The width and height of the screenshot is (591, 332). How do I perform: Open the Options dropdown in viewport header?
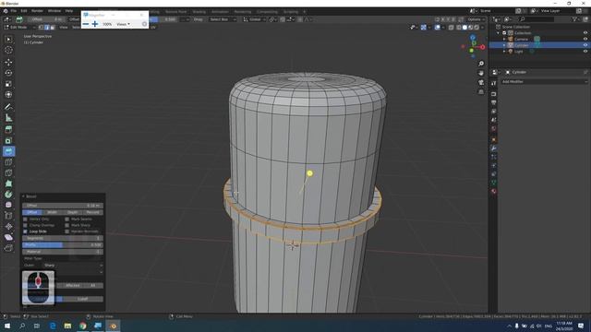point(476,19)
